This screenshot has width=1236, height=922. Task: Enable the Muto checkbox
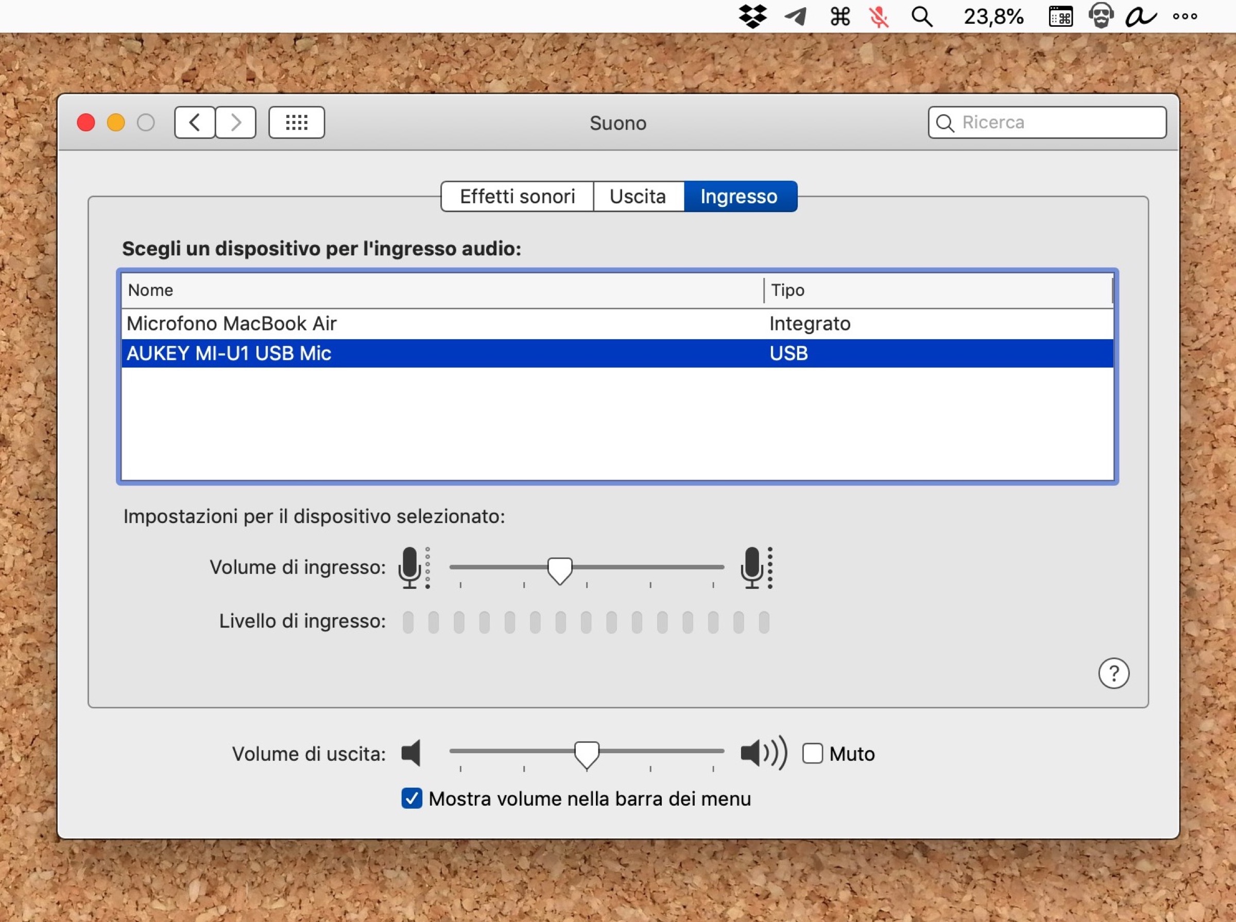click(812, 754)
